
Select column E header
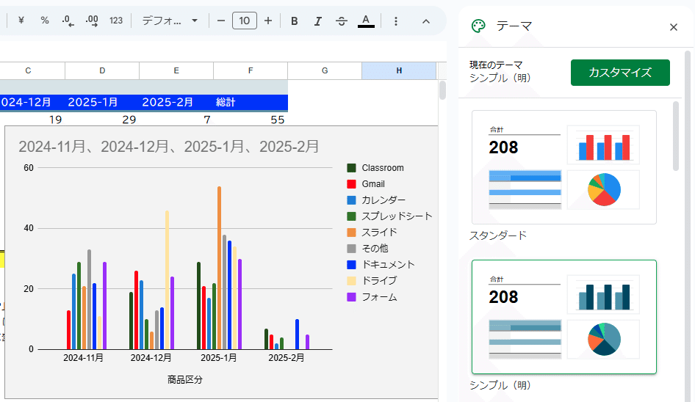(x=176, y=70)
